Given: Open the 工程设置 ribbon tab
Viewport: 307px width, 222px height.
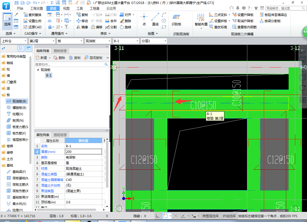Looking at the screenshot, I should (x=37, y=9).
